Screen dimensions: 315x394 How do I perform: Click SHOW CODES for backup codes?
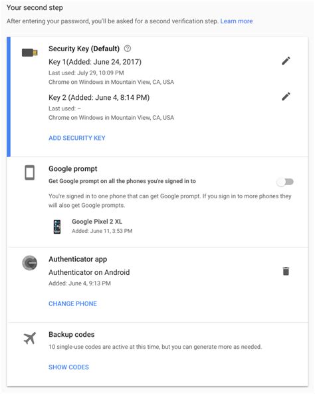(x=68, y=367)
